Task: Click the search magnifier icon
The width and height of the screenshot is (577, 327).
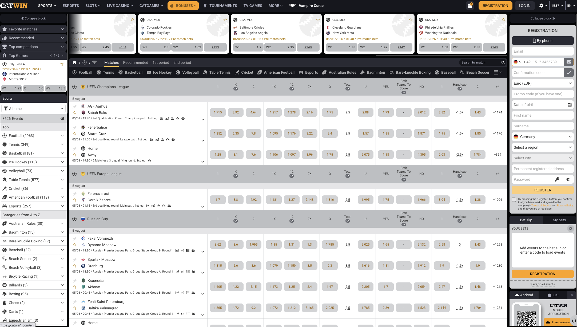Action: (x=503, y=62)
